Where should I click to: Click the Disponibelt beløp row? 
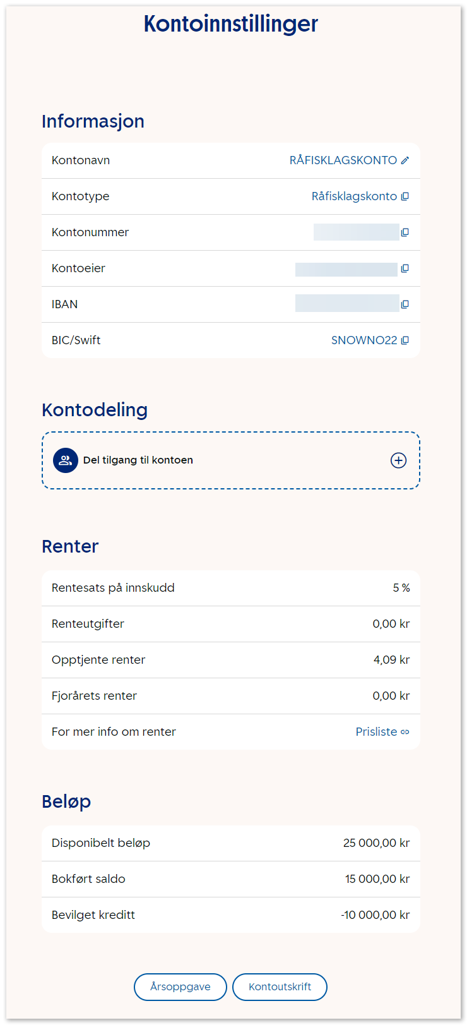[x=230, y=843]
